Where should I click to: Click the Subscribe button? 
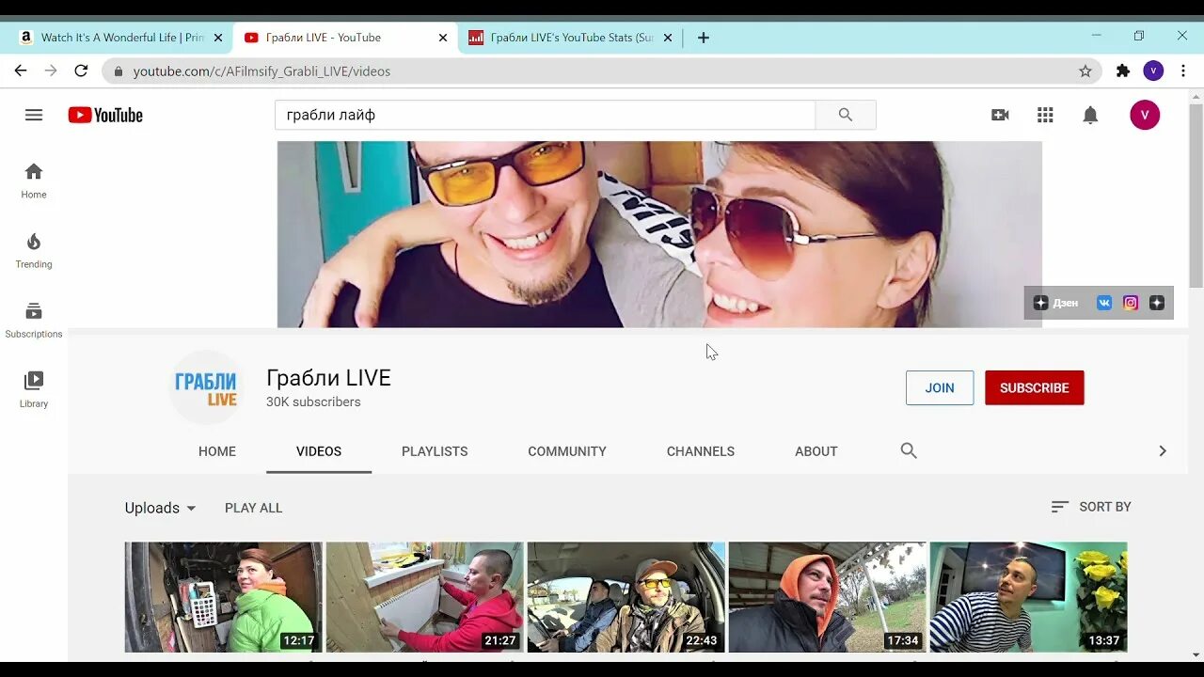click(1035, 387)
